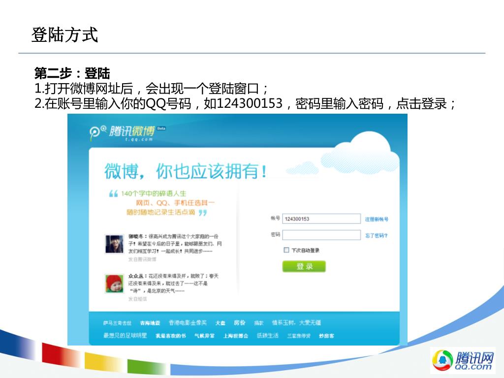Click the Tencent QQ.com penguin logo
504x378 pixels.
pyautogui.click(x=463, y=360)
